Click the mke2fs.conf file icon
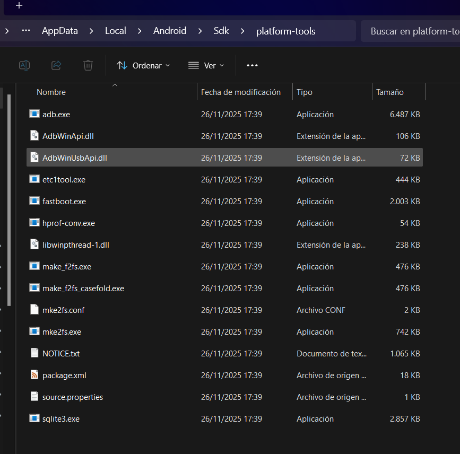The width and height of the screenshot is (460, 454). (34, 310)
